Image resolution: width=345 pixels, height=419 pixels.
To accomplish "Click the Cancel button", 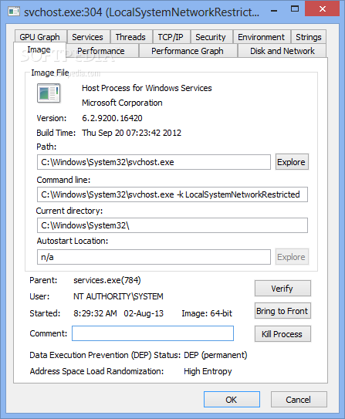I will 299,400.
